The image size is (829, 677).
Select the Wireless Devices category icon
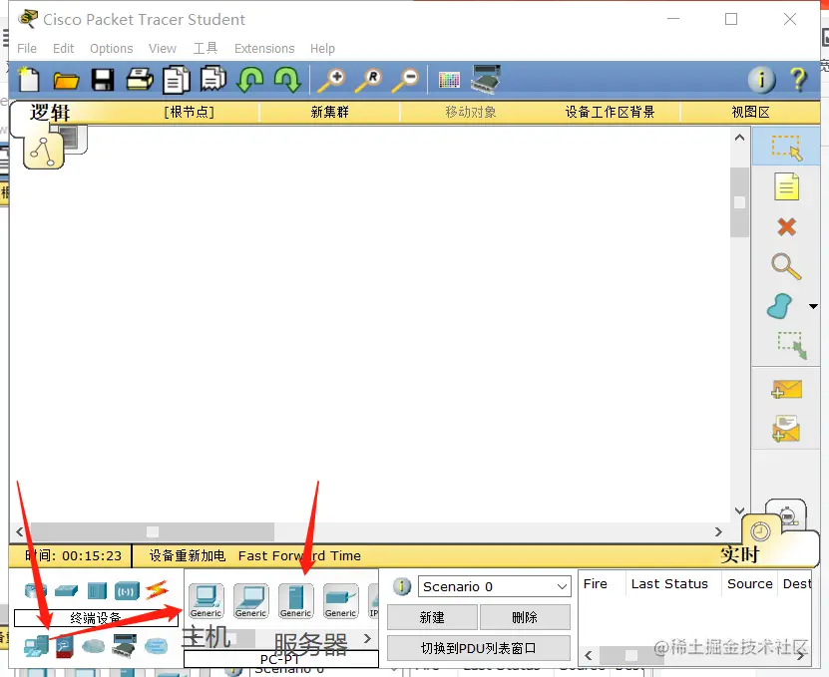coord(127,591)
